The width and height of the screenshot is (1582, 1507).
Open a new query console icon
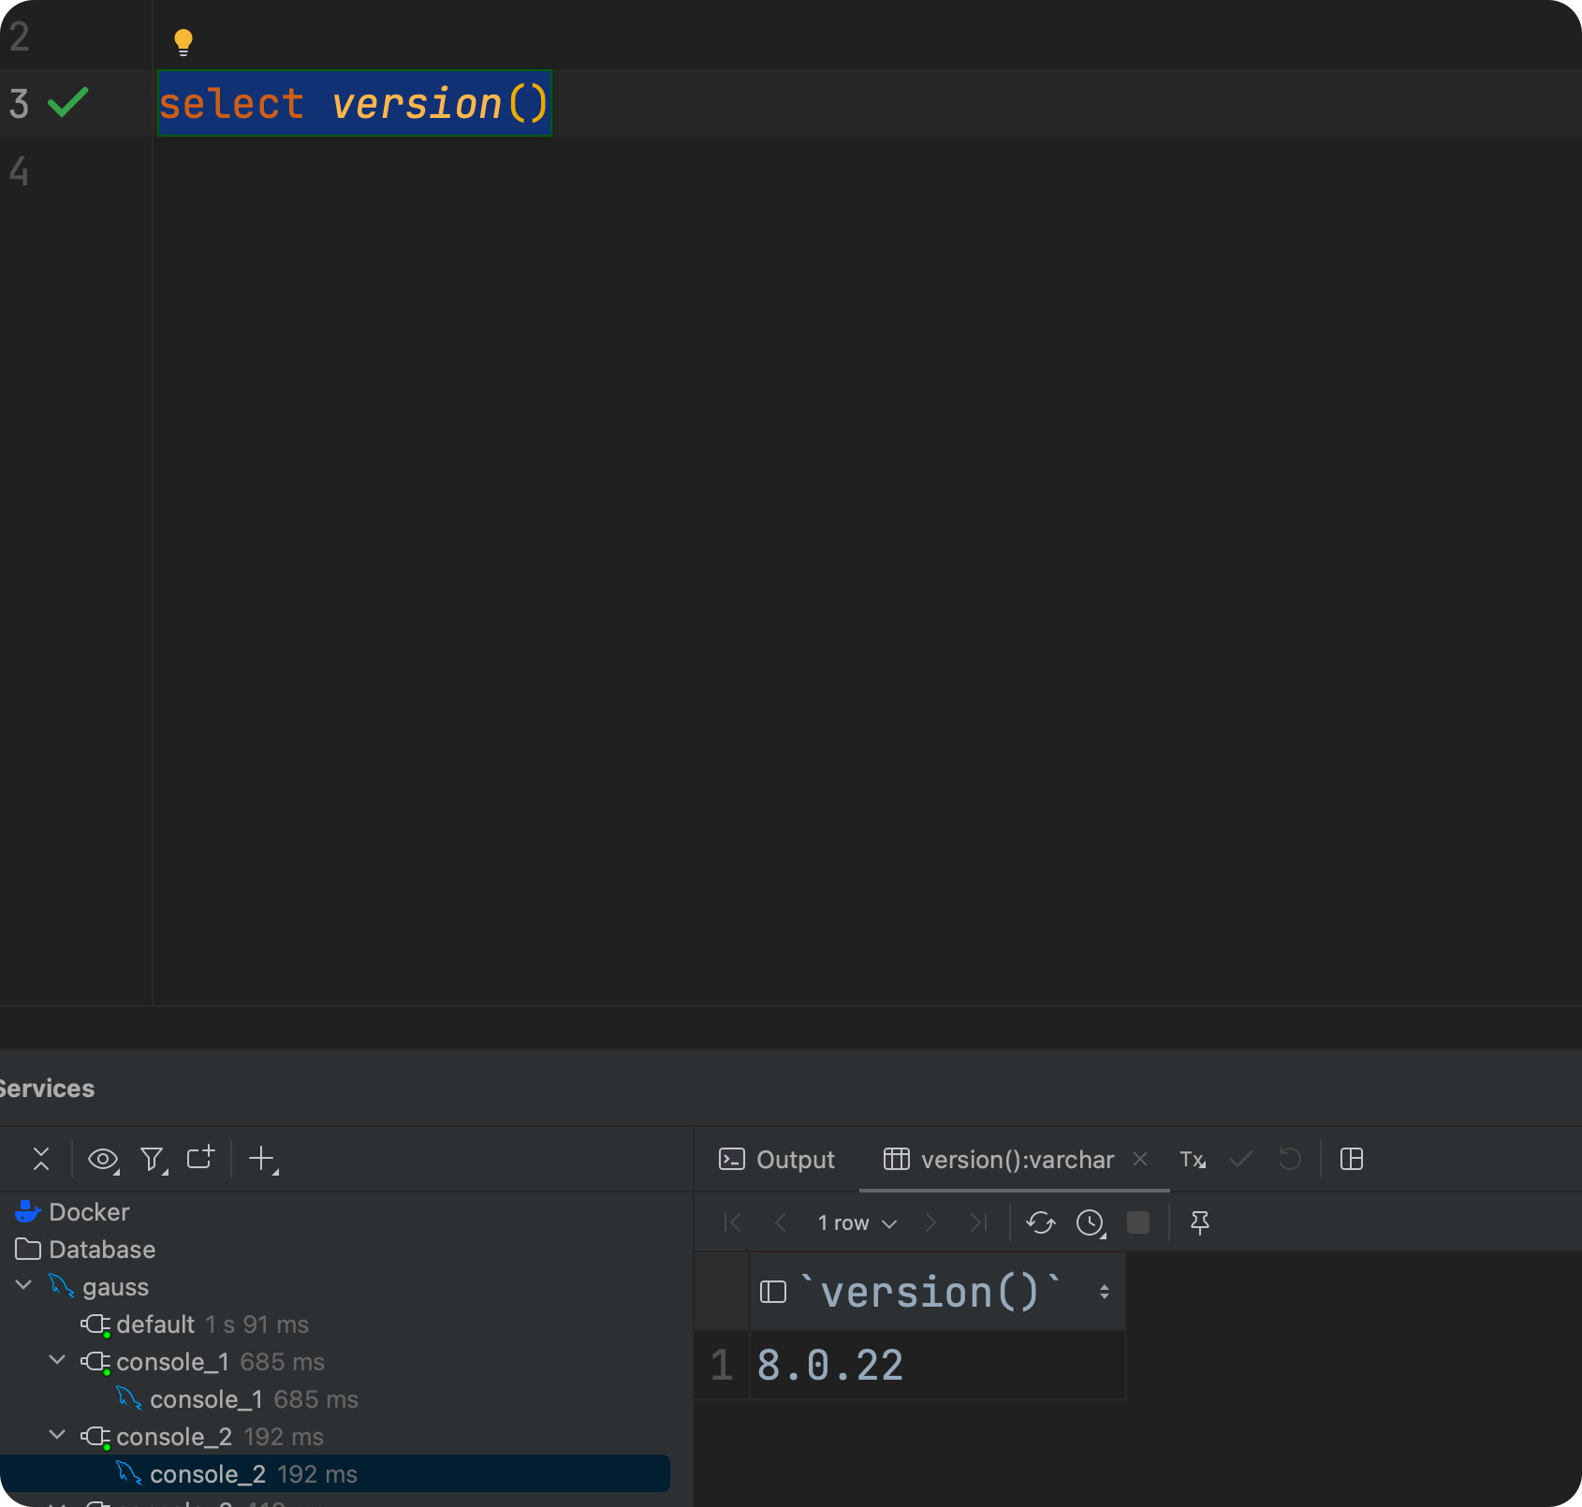199,1159
